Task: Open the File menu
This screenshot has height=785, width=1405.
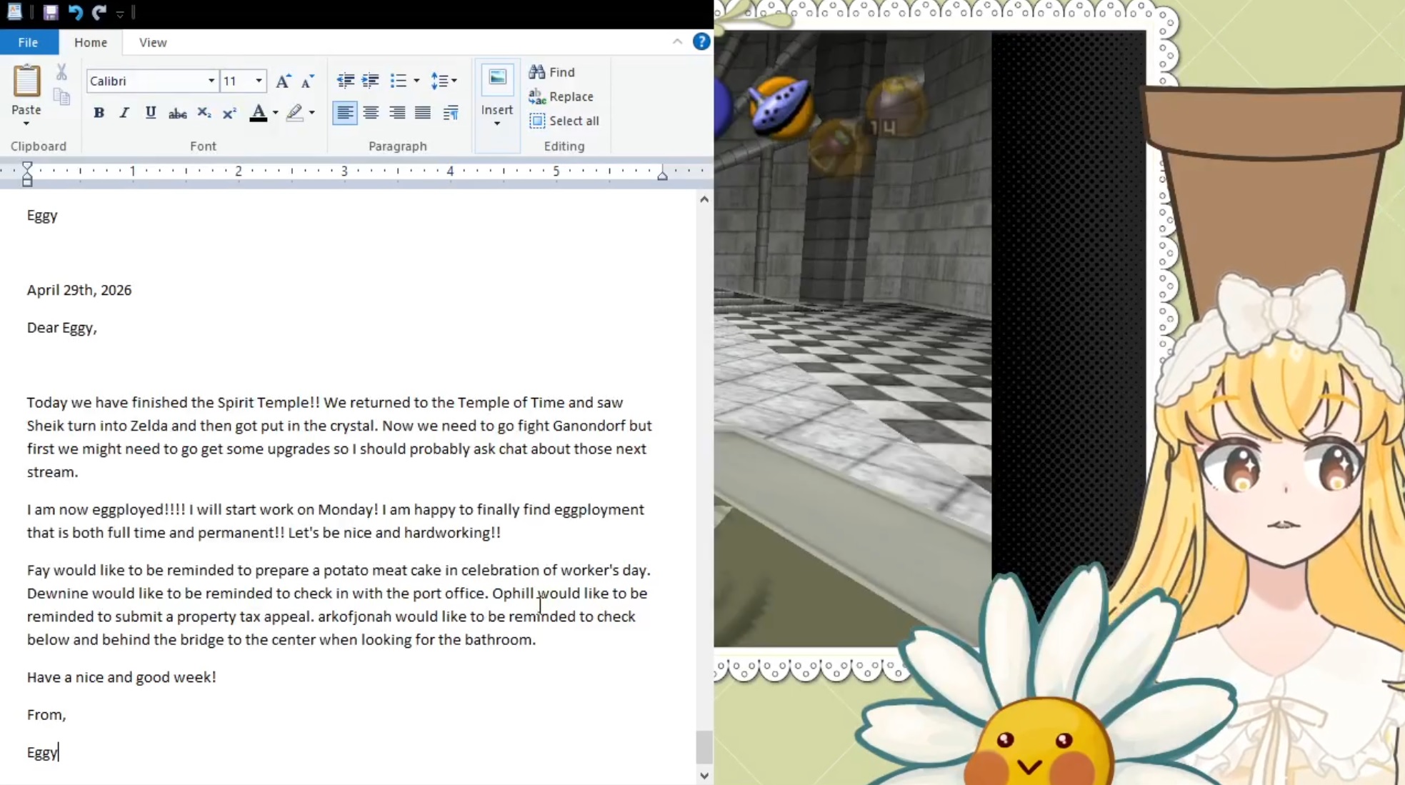Action: pyautogui.click(x=29, y=42)
